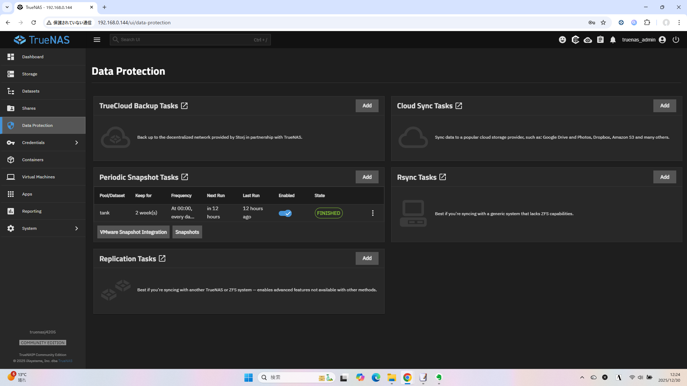
Task: Toggle the sidebar hamburger menu
Action: tap(97, 40)
